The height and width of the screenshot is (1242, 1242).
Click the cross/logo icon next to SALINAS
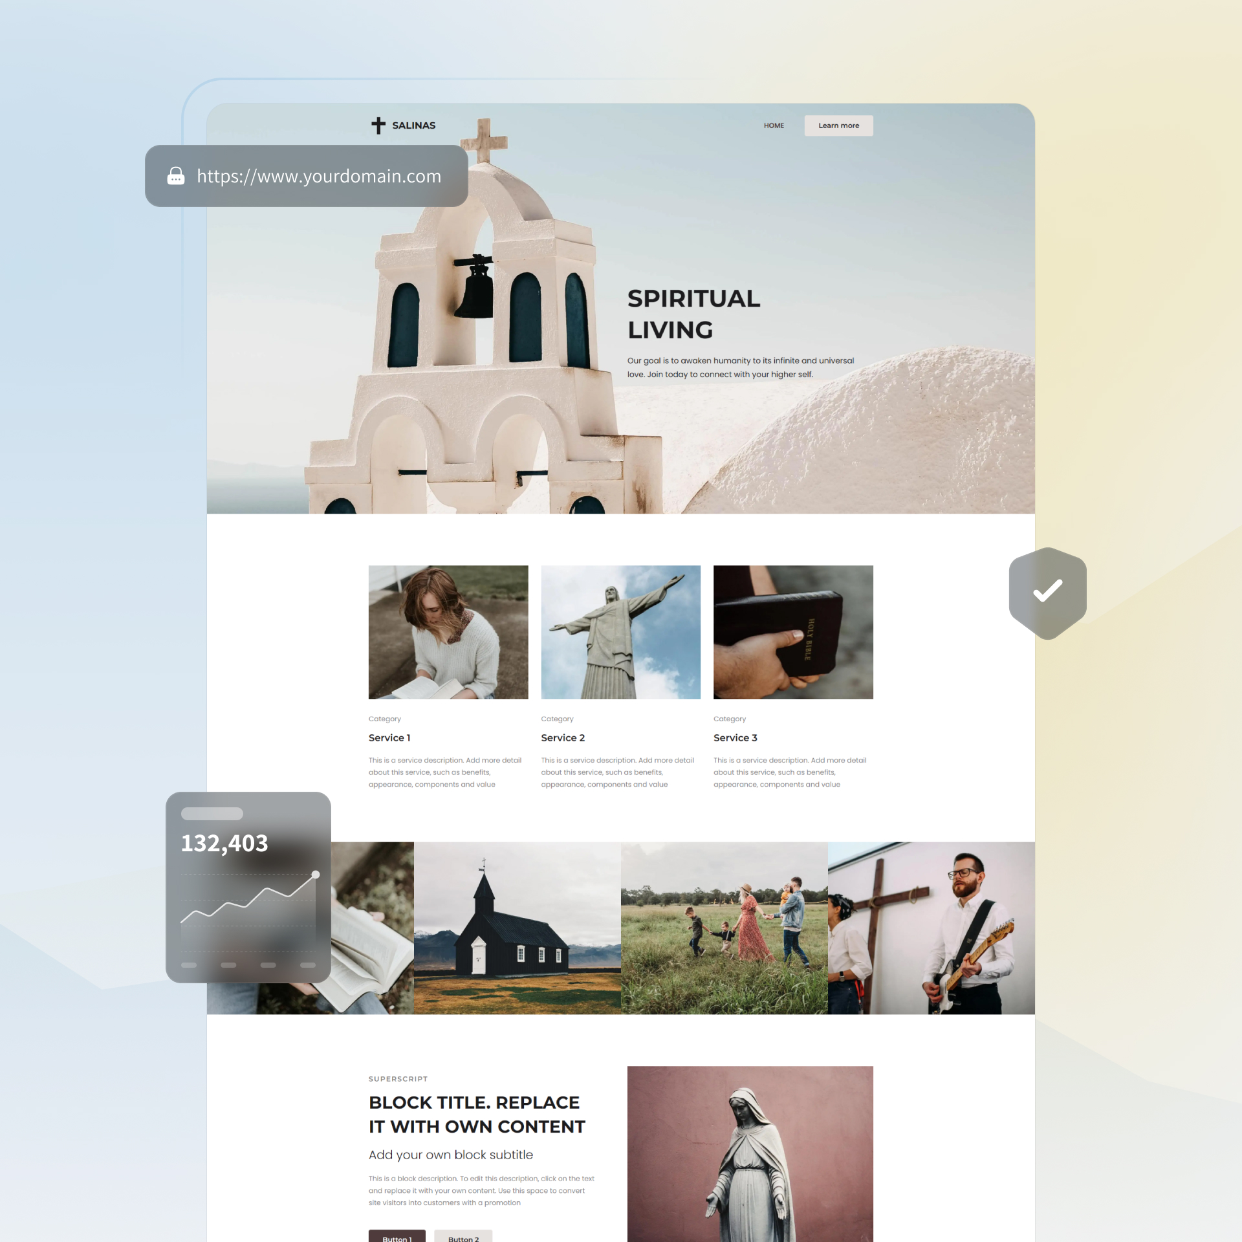[378, 125]
